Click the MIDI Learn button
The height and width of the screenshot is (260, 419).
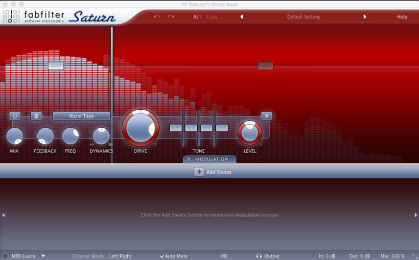click(23, 256)
